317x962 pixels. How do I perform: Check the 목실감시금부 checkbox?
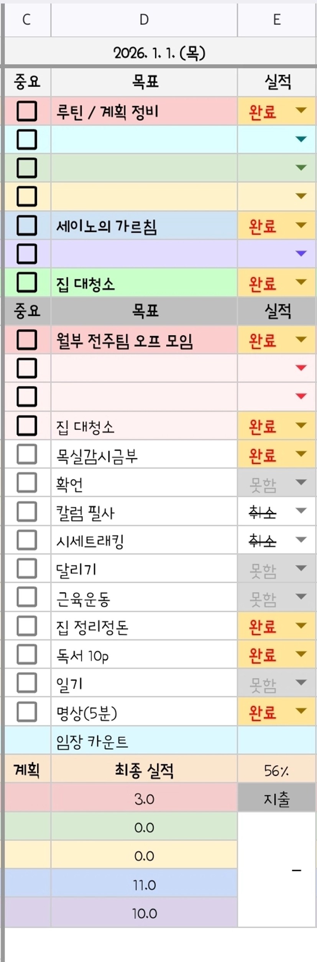[27, 454]
